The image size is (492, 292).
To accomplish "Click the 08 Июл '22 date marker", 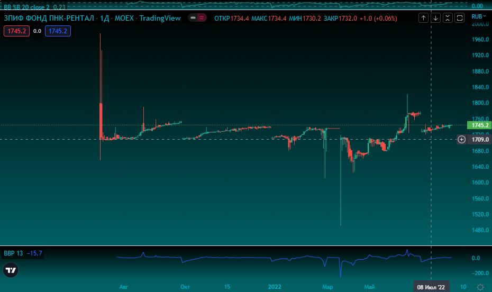I will click(x=431, y=287).
